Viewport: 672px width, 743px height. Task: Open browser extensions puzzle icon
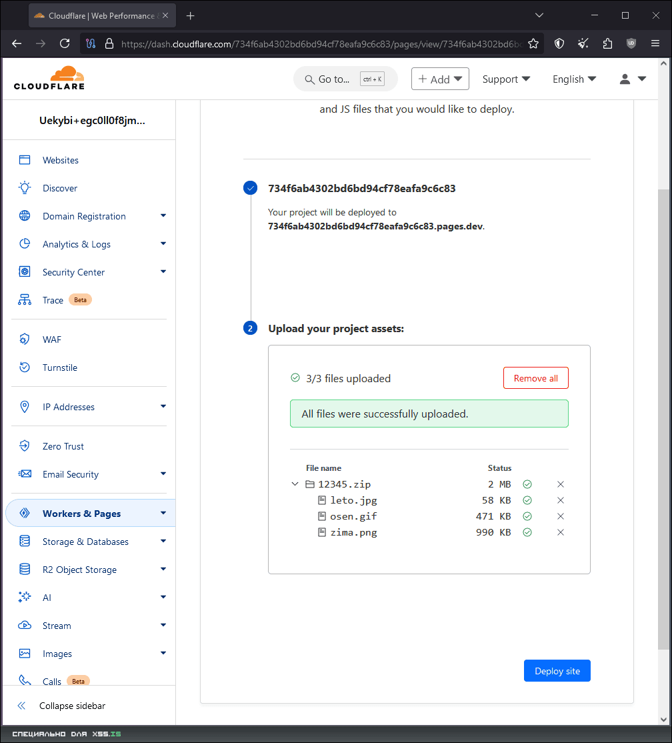[607, 43]
